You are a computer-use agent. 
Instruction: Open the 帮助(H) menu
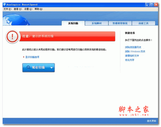tap(38, 9)
